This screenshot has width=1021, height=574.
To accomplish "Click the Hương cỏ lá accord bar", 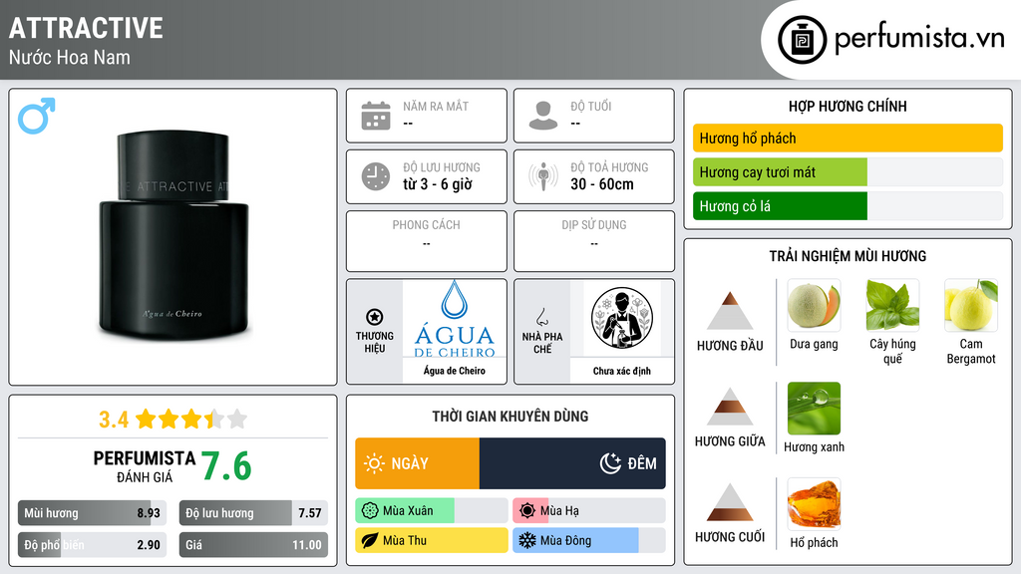I will coord(848,206).
